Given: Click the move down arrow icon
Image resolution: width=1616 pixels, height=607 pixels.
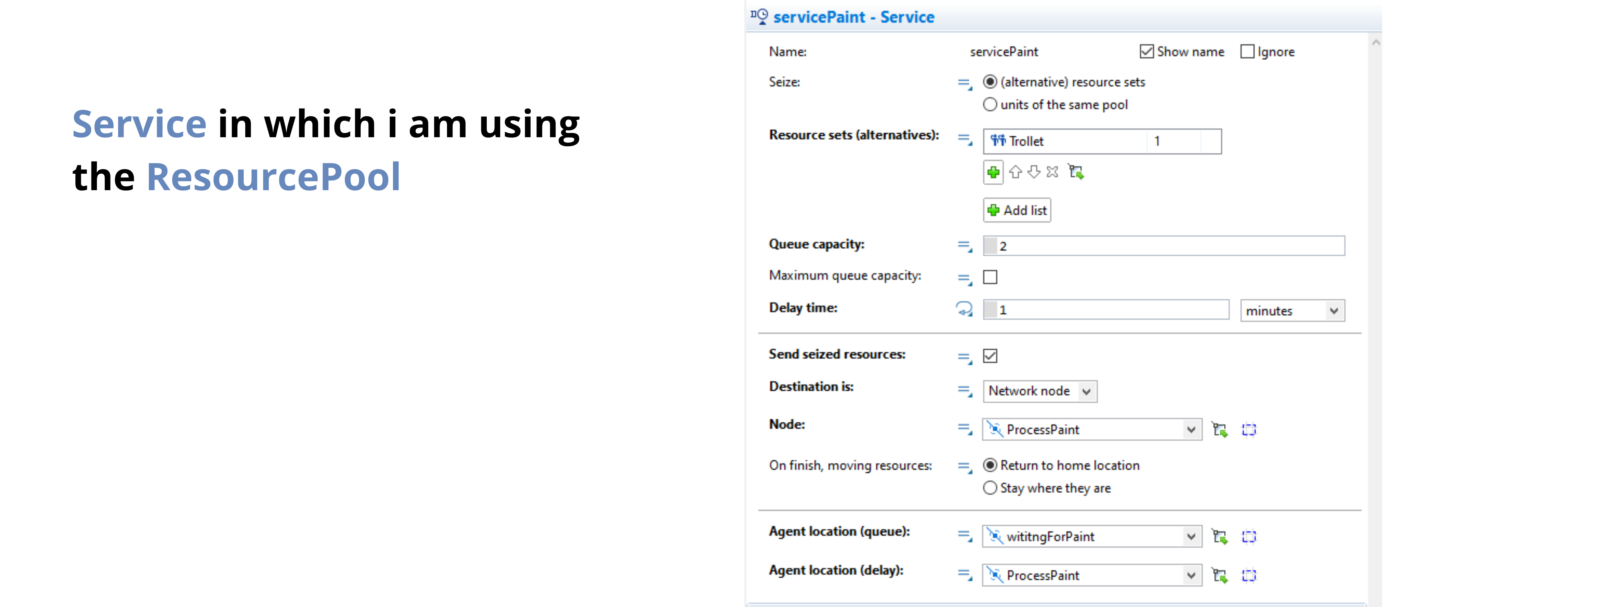Looking at the screenshot, I should [x=1034, y=172].
